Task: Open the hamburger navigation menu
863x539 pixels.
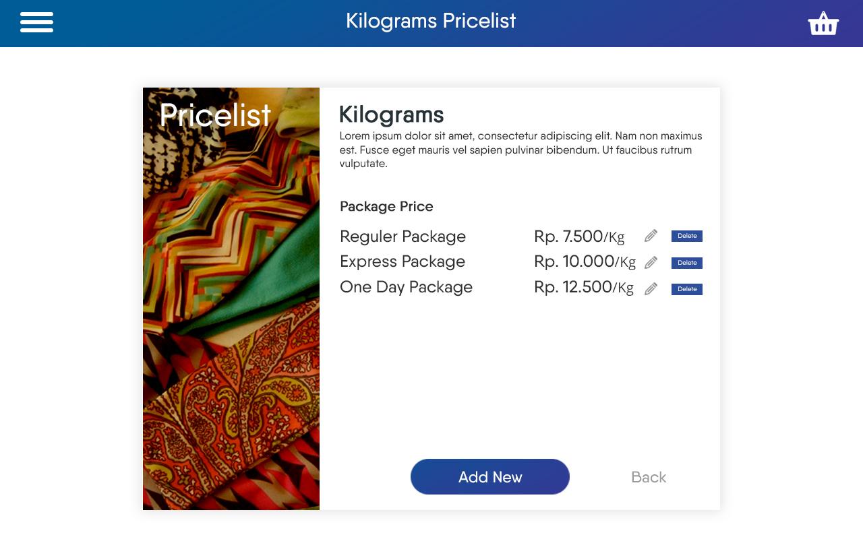Action: (36, 22)
